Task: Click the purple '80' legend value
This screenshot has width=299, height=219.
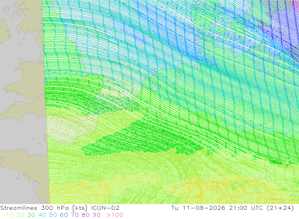Action: tap(86, 215)
